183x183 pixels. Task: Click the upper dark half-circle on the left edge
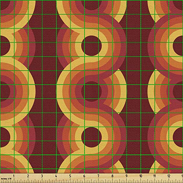[5, 46]
